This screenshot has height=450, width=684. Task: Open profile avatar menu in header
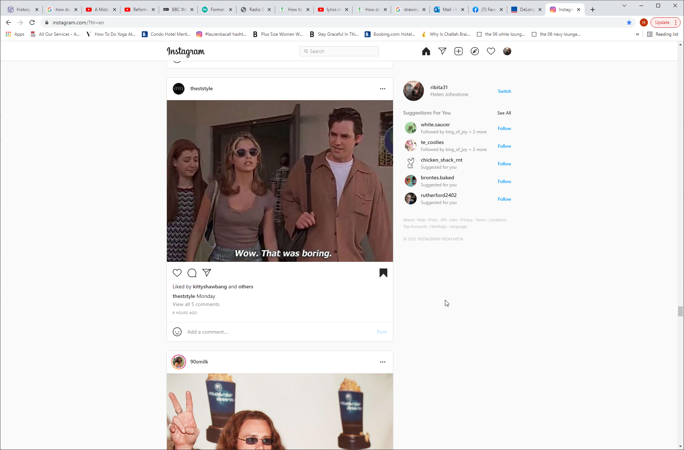point(507,51)
